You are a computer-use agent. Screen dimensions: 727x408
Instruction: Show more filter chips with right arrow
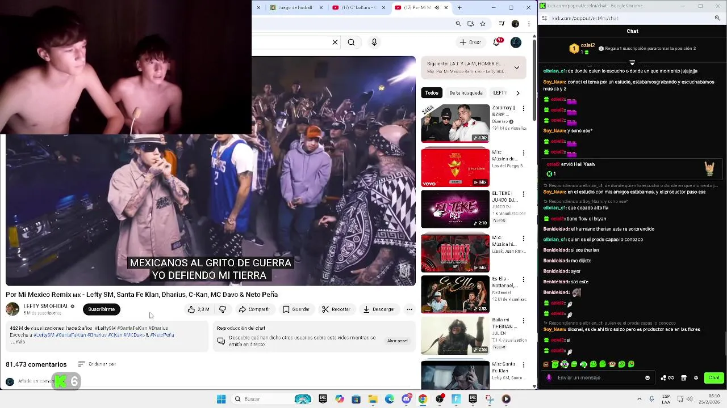tap(517, 93)
